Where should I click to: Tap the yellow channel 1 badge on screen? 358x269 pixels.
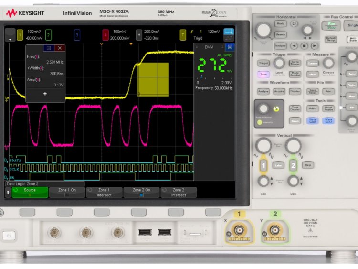(20, 35)
